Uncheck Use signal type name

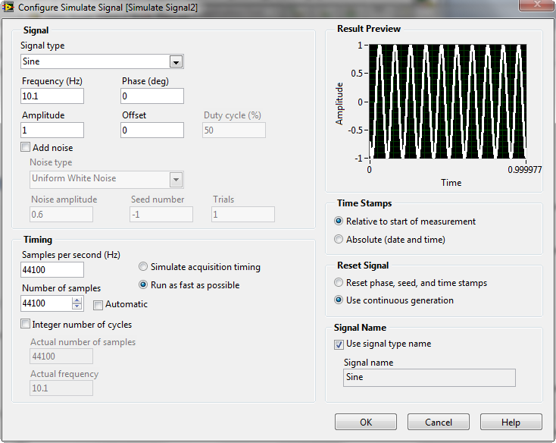(339, 344)
